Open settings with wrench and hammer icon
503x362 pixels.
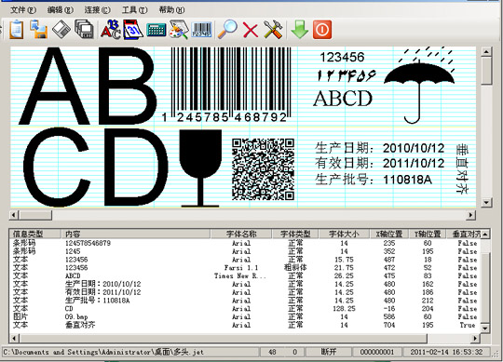(x=273, y=30)
